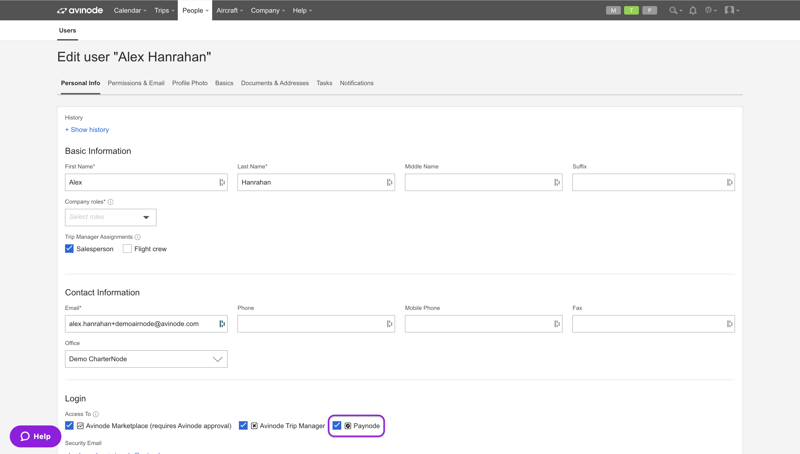The width and height of the screenshot is (800, 454).
Task: Click the empty Mobile Phone field
Action: (x=483, y=324)
